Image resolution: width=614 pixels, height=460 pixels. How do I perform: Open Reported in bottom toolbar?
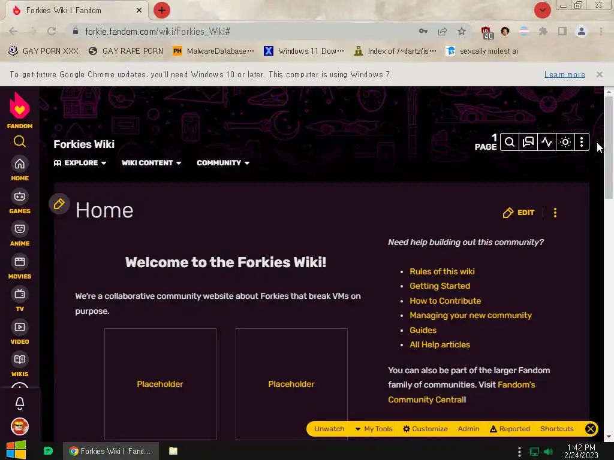coord(510,429)
